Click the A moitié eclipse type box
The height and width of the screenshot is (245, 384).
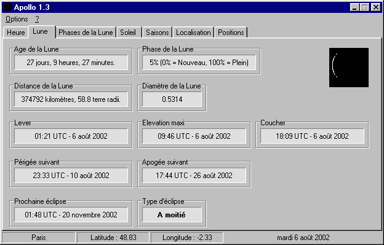[x=172, y=215]
